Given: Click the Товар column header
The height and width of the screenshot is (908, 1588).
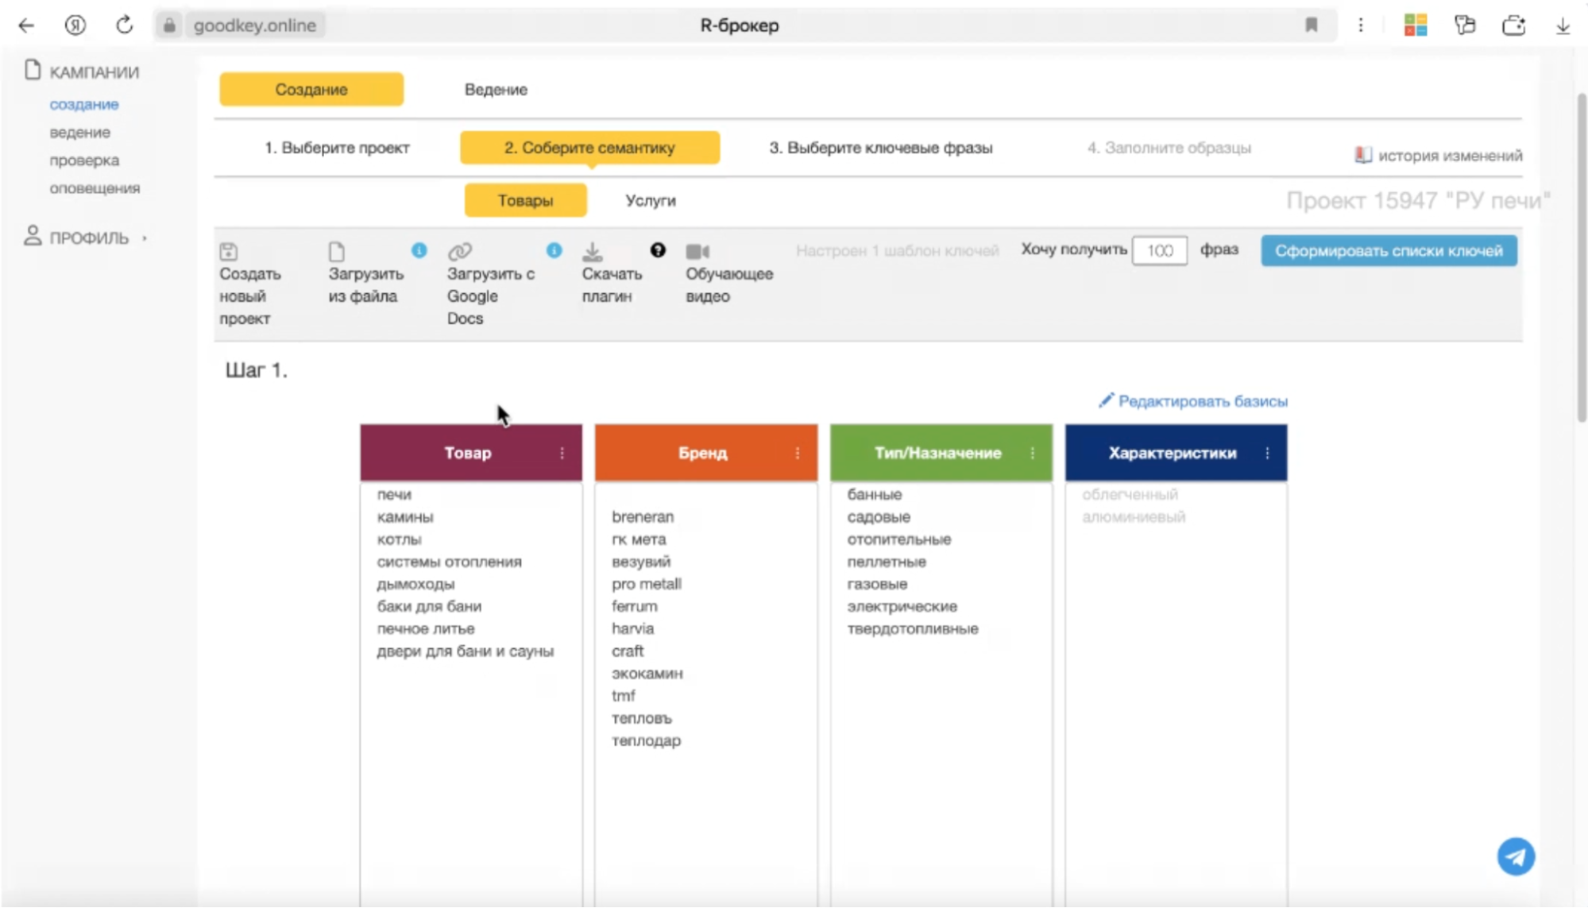Looking at the screenshot, I should point(471,453).
